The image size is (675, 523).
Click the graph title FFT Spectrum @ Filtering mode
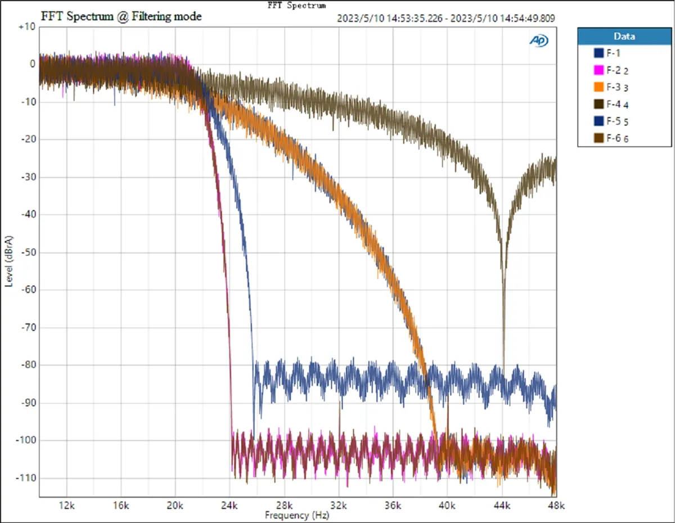121,17
